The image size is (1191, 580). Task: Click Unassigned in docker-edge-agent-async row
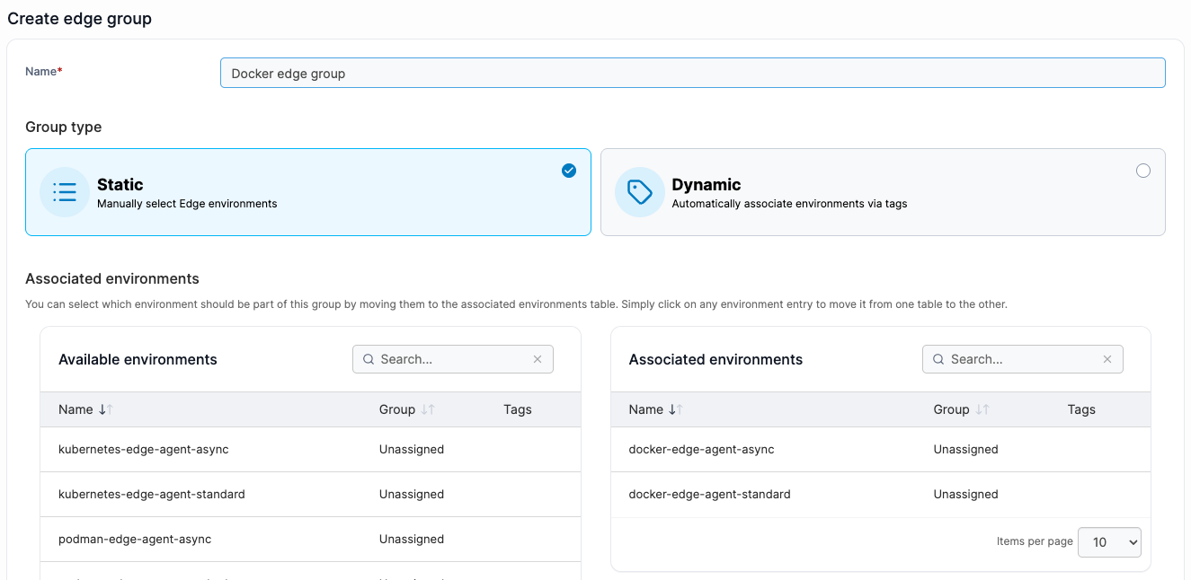(x=966, y=450)
